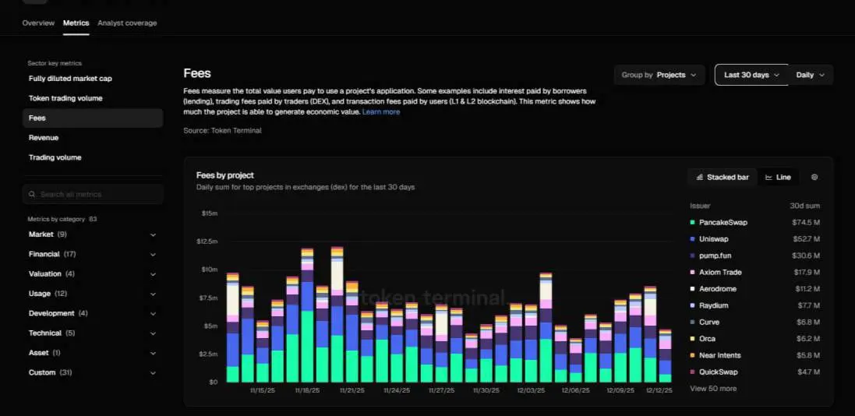The image size is (855, 416).
Task: Click the search magnifier icon in sidebar
Action: (32, 194)
